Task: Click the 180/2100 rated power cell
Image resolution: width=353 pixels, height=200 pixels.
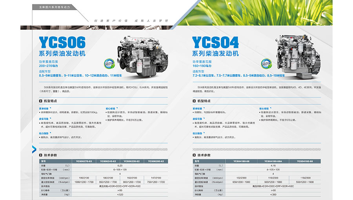Action: 108,178
